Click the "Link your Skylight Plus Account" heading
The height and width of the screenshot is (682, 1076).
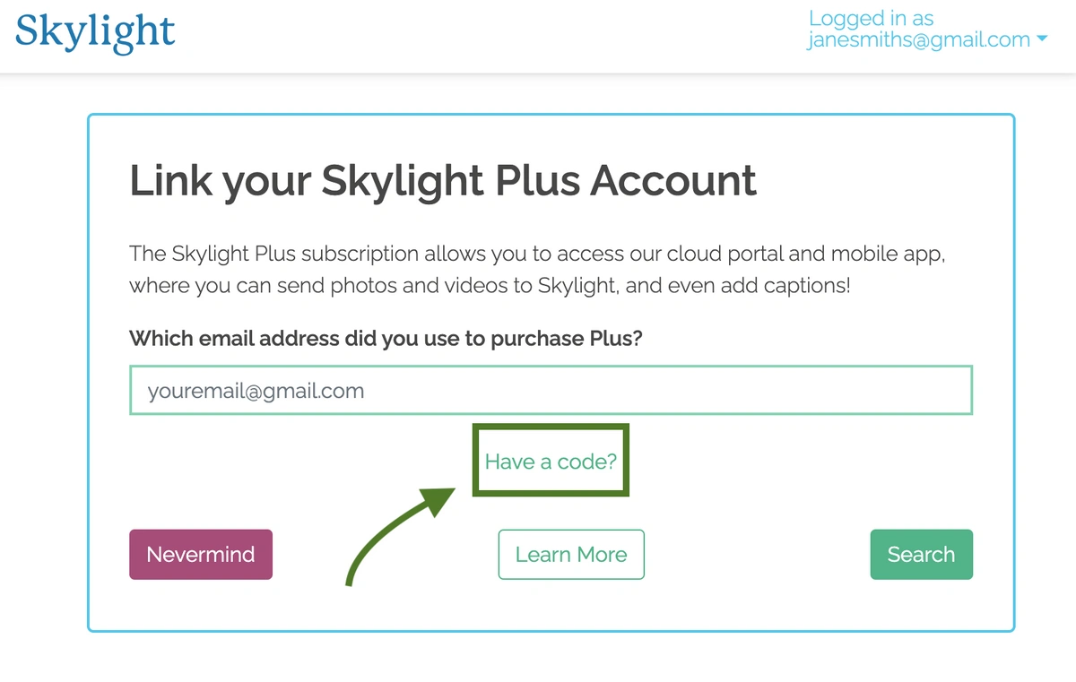click(x=443, y=180)
